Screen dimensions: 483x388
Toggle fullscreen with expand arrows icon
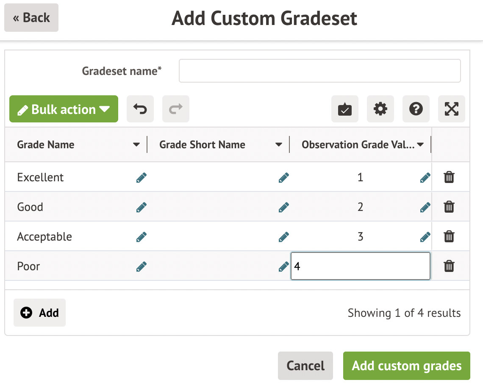451,109
